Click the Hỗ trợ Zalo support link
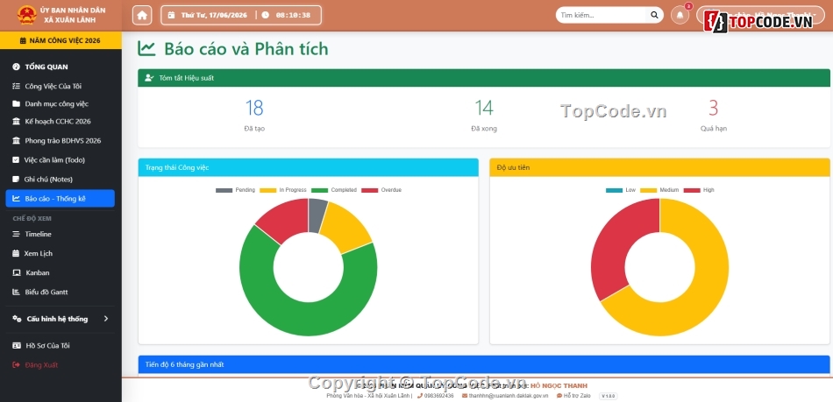The width and height of the screenshot is (833, 402). (x=573, y=396)
